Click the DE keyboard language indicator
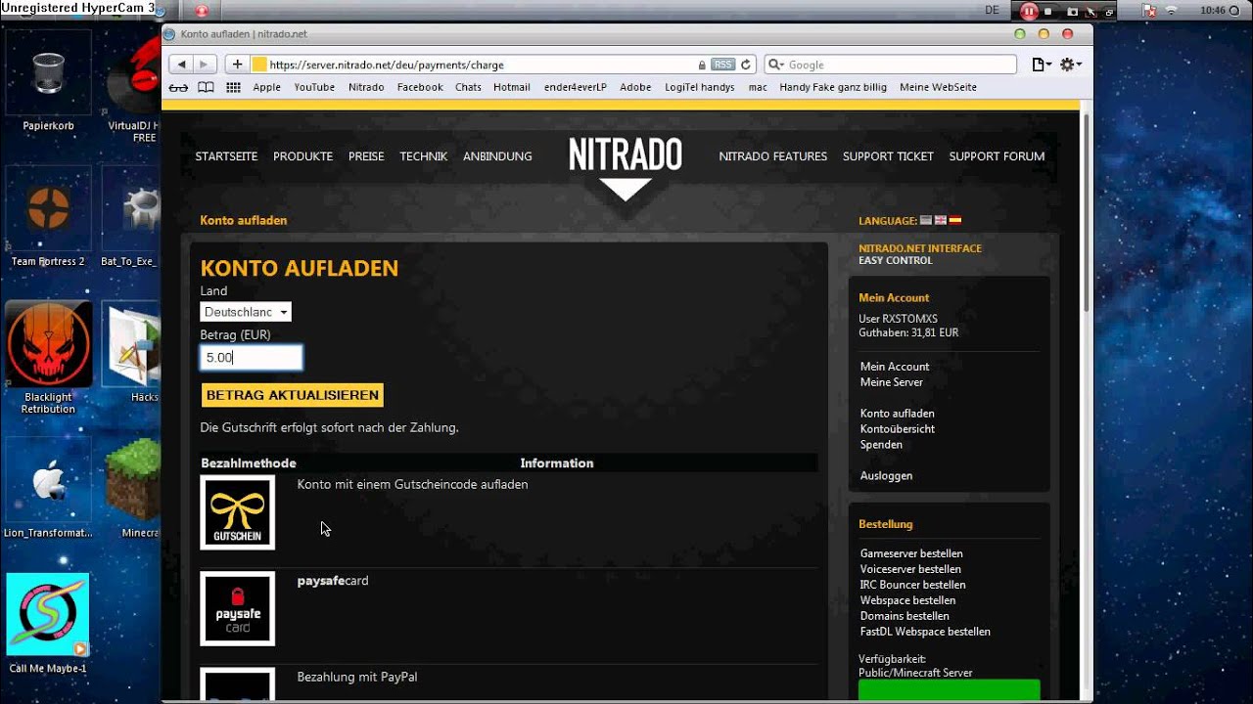This screenshot has width=1253, height=704. pos(993,10)
